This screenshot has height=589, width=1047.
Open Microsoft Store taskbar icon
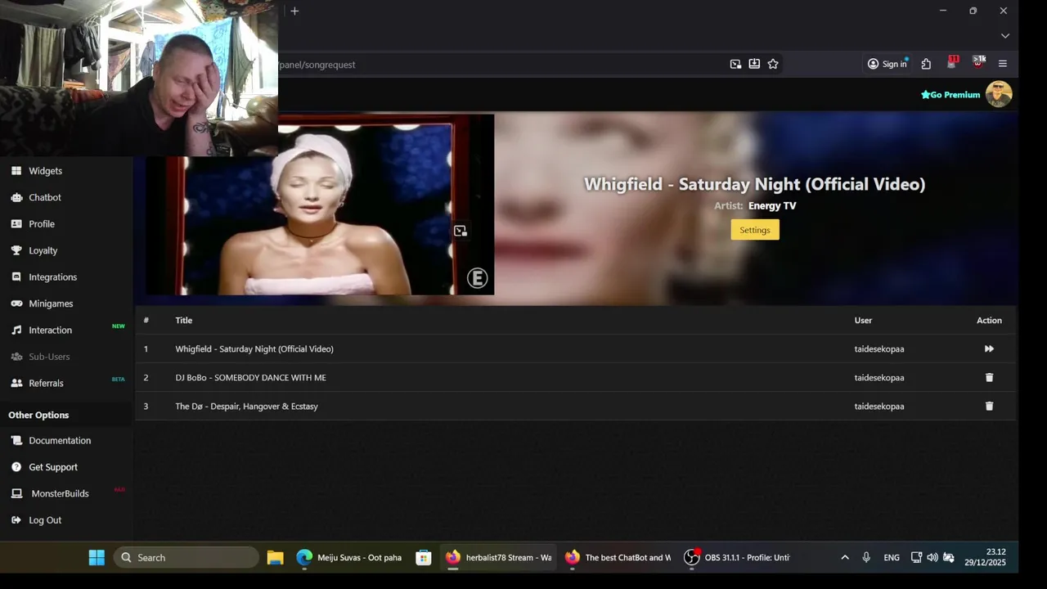[x=423, y=558]
